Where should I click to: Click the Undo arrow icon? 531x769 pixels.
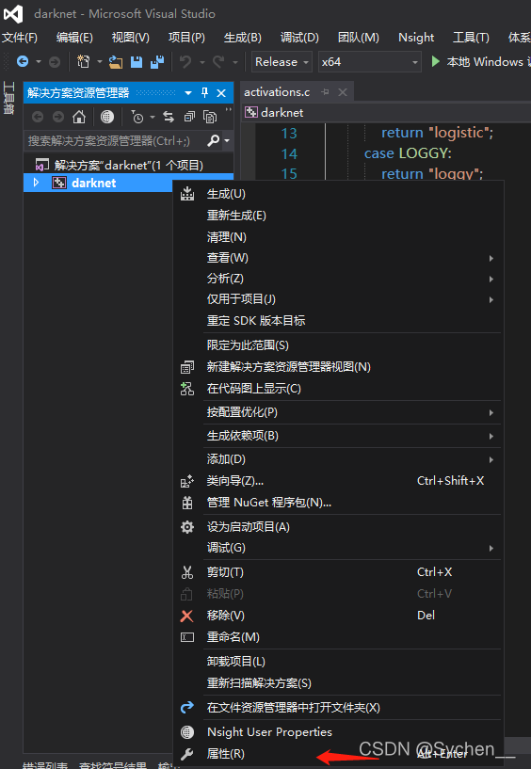pos(185,62)
